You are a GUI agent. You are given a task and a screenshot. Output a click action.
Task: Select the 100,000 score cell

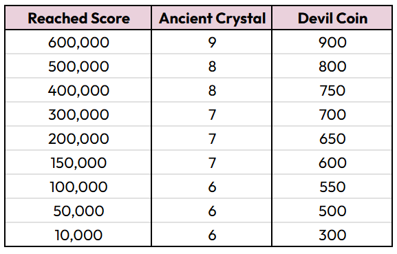78,187
